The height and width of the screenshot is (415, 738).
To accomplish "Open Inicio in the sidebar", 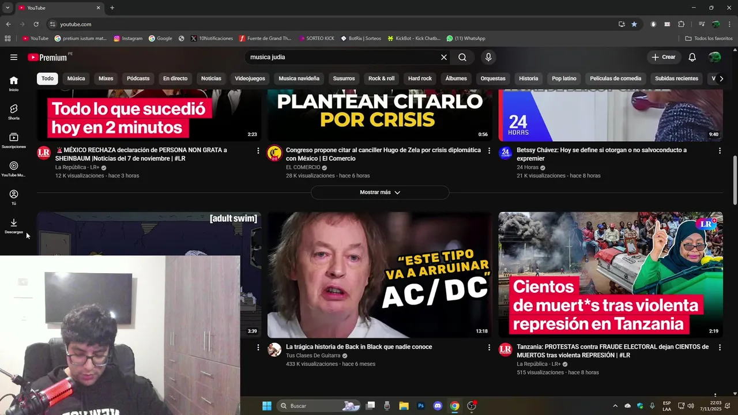I will pyautogui.click(x=14, y=84).
